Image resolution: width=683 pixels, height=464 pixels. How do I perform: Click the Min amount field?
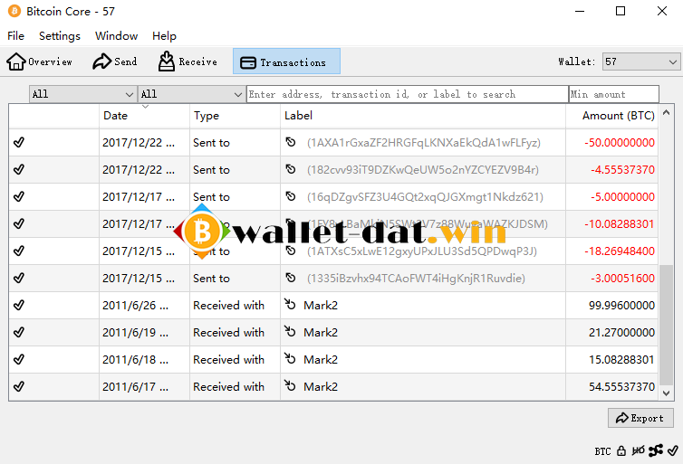click(614, 94)
